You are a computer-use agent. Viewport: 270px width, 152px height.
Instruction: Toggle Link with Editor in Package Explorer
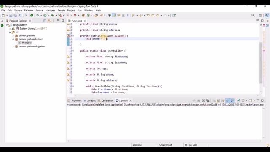49,21
